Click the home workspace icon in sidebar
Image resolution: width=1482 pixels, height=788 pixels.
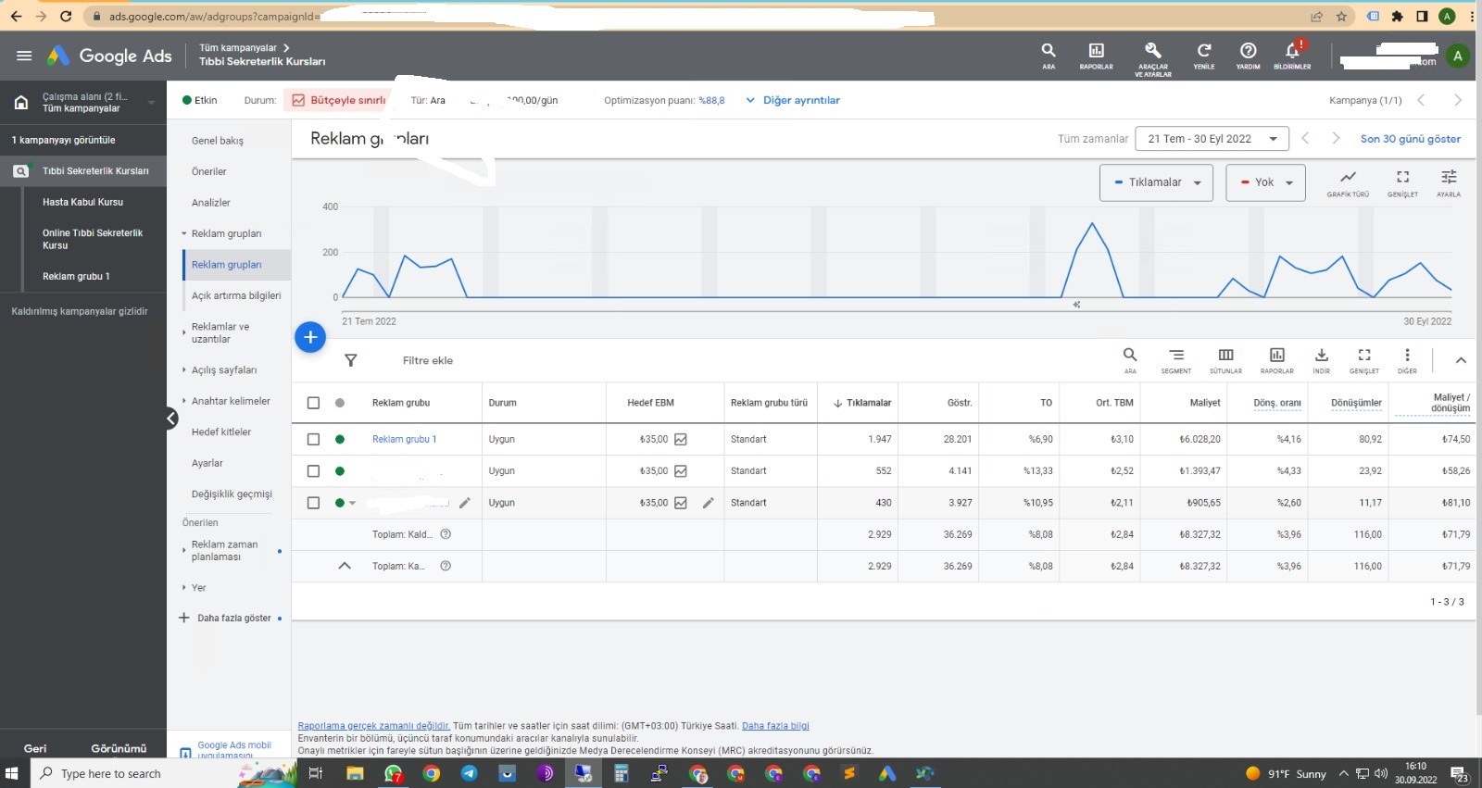point(20,102)
